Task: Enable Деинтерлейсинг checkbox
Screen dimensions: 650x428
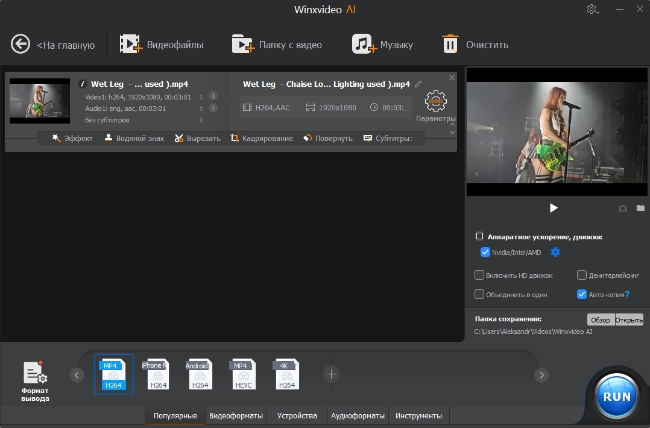Action: pos(582,275)
